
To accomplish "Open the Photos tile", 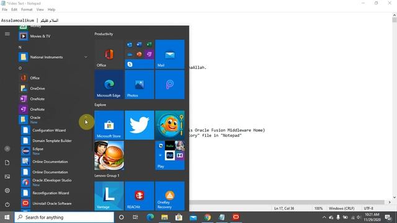I will (140, 85).
